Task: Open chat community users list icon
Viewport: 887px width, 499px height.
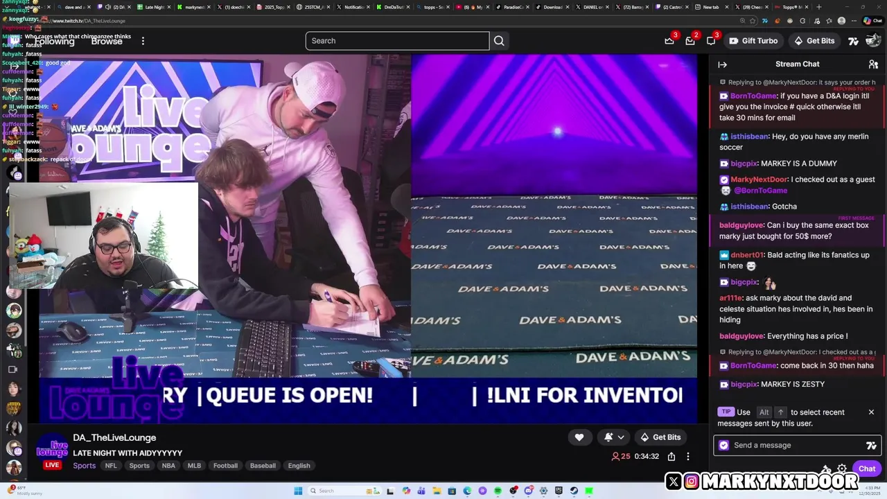Action: tap(873, 64)
